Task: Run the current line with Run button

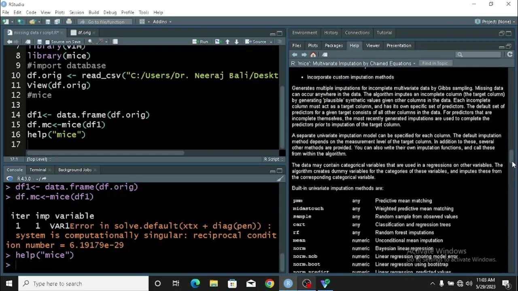Action: tap(201, 42)
